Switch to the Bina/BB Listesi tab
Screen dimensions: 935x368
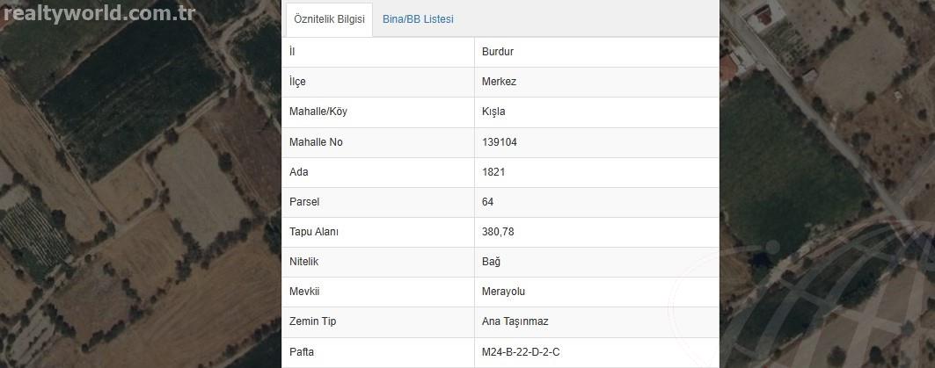(418, 19)
